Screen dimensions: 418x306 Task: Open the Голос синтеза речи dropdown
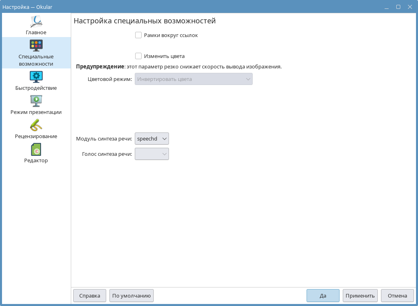(152, 154)
